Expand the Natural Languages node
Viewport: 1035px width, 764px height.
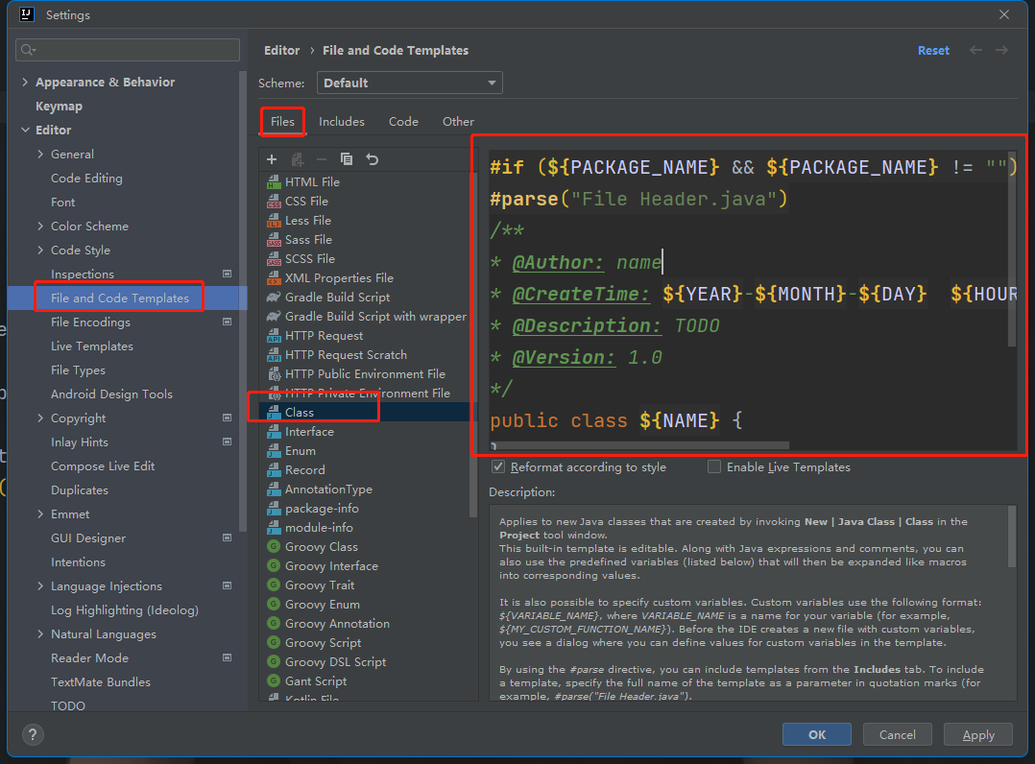[x=40, y=634]
